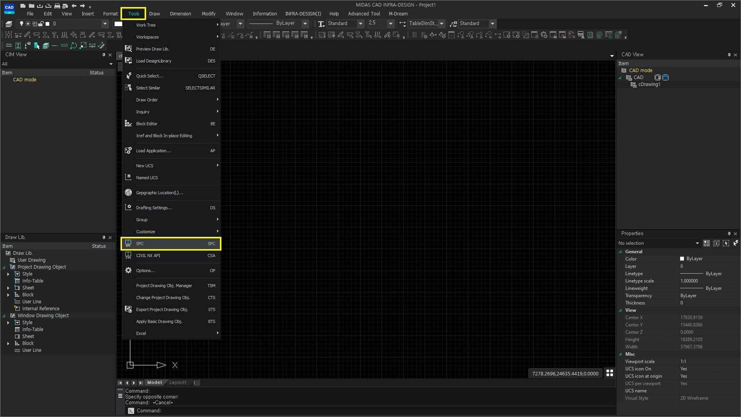
Task: Click the white color swatch in toolbar
Action: pyautogui.click(x=118, y=24)
